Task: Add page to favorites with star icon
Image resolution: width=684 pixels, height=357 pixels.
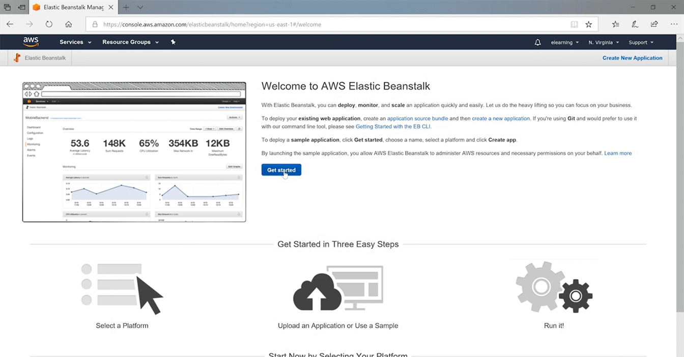Action: click(589, 24)
